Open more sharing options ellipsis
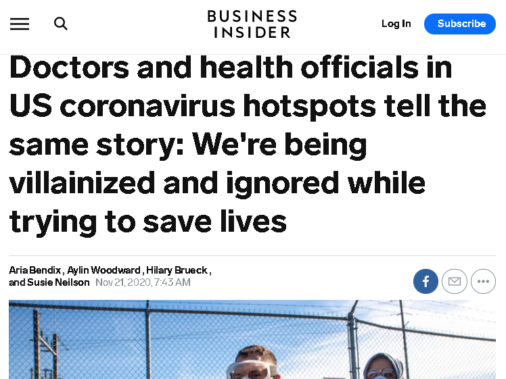The image size is (506, 379). click(483, 281)
